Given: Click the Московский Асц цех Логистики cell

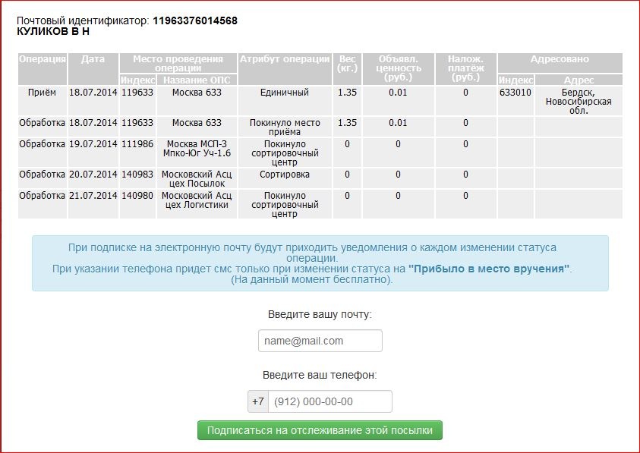Looking at the screenshot, I should tap(197, 200).
